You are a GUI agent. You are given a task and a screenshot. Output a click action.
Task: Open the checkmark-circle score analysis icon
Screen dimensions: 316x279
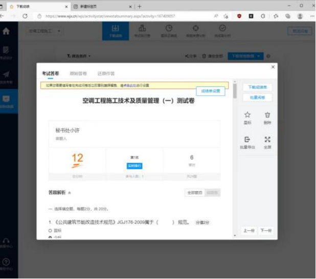(222, 28)
